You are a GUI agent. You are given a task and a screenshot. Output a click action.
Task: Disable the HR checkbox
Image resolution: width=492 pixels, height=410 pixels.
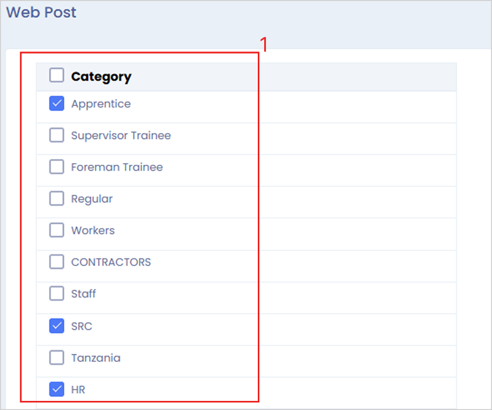57,390
